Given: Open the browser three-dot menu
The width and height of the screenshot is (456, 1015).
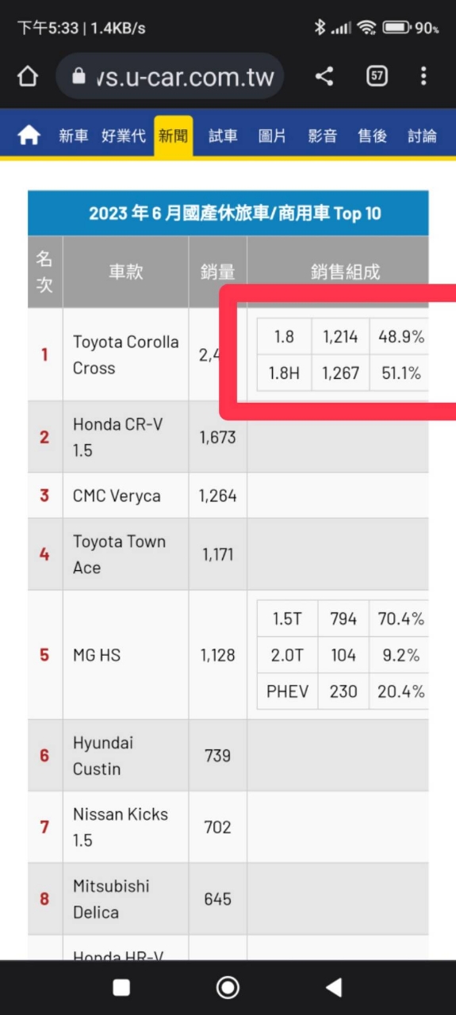Looking at the screenshot, I should pos(423,76).
